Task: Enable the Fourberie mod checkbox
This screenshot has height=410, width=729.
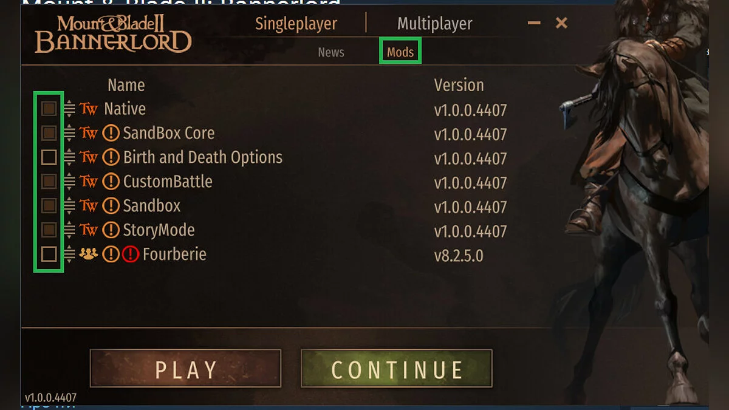Action: click(x=49, y=254)
